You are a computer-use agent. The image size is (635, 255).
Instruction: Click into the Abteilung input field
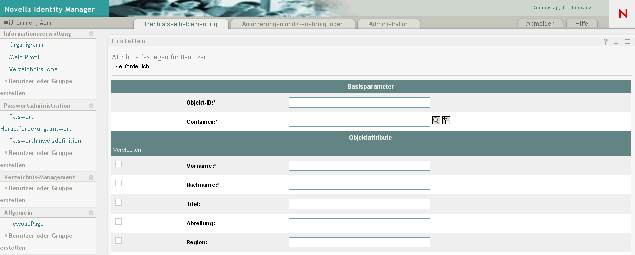tap(359, 223)
